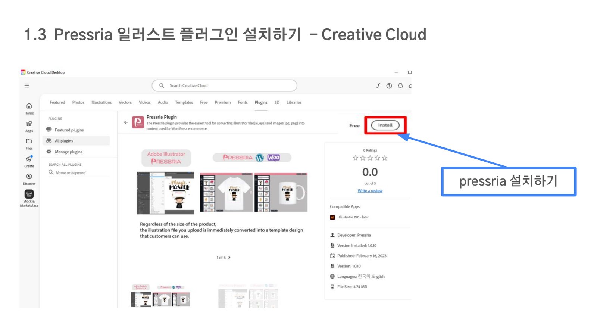Viewport: 597px width, 336px height.
Task: Open the Adobe Illustrator Pressria screenshot
Action: point(166,193)
